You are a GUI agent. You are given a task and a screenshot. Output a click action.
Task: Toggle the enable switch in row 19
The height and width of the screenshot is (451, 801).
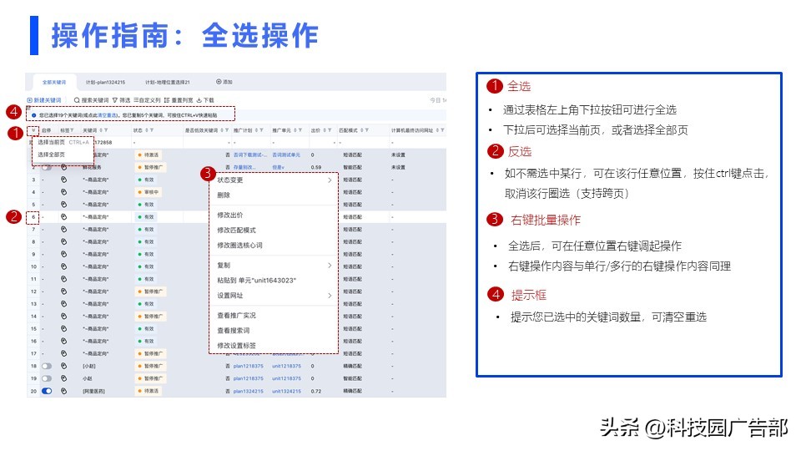tap(47, 378)
